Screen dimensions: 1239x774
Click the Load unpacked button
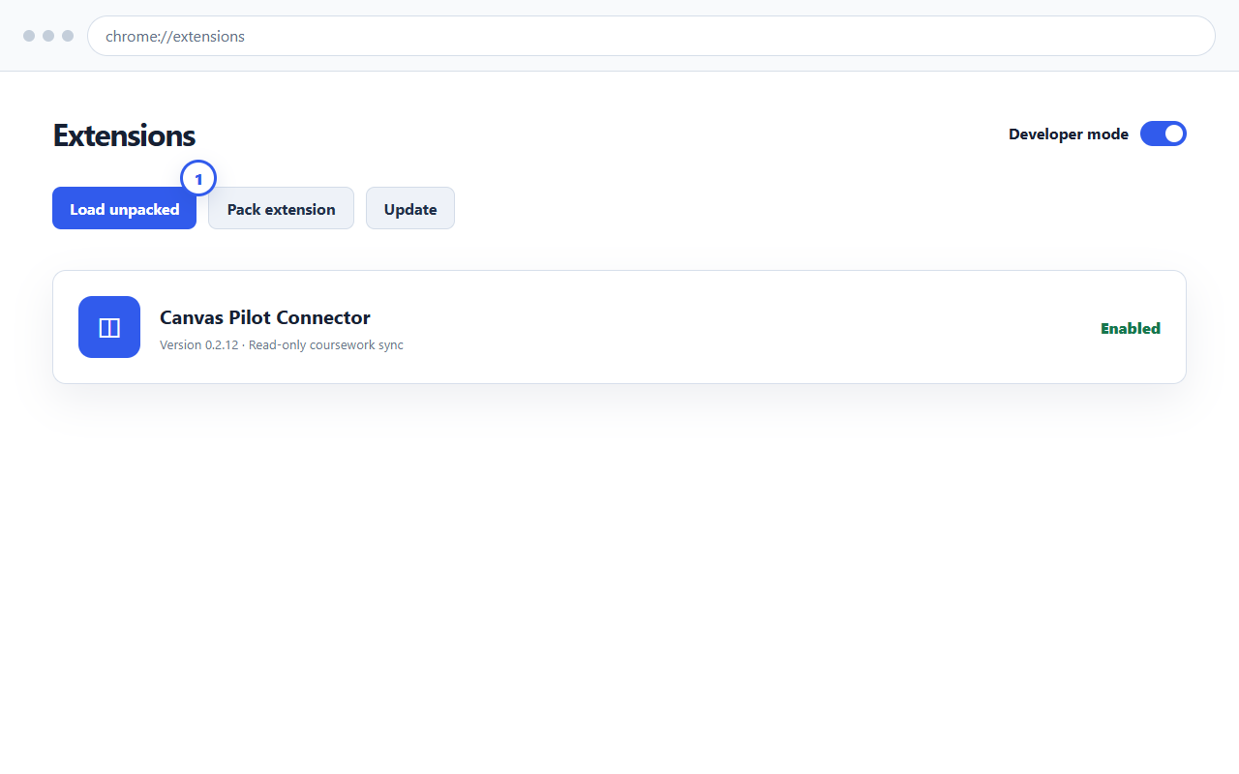coord(124,208)
